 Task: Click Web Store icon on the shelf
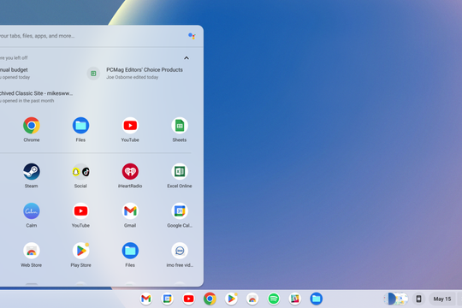pos(252,299)
